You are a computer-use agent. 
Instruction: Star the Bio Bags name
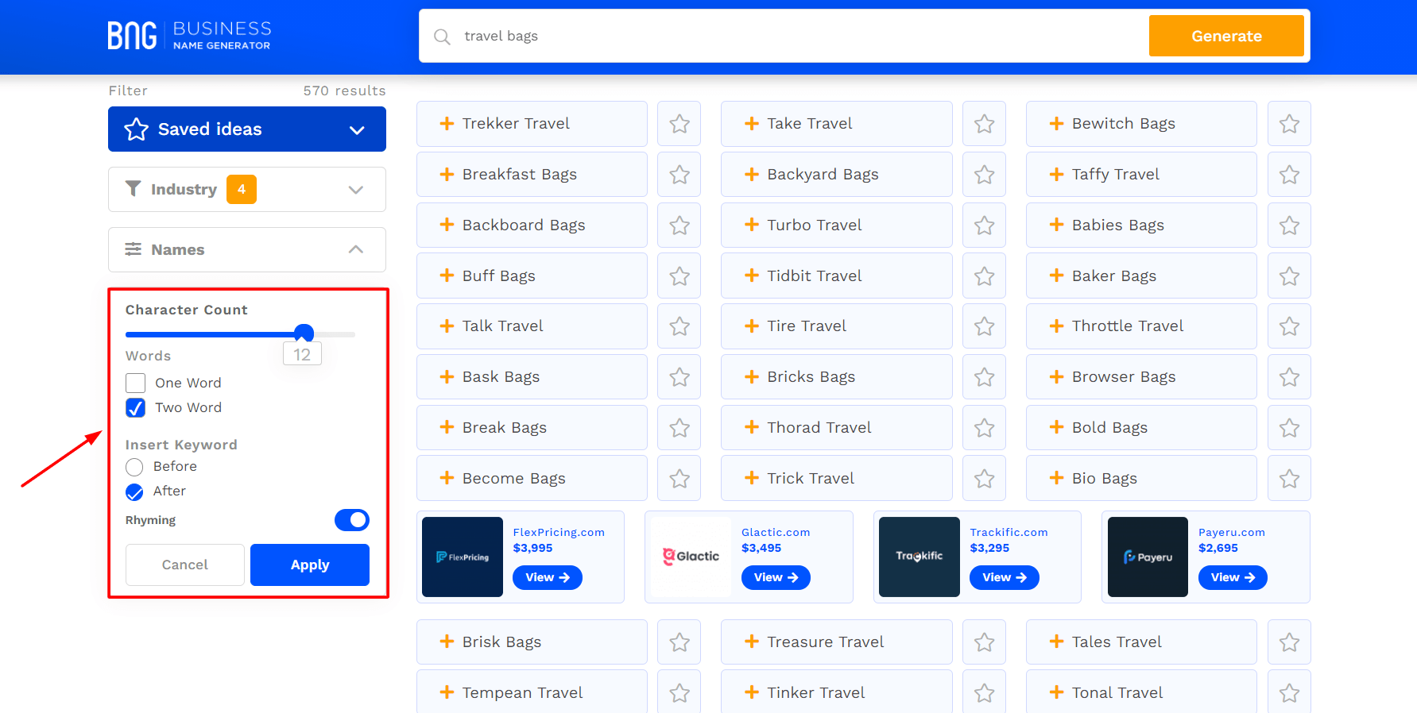coord(1290,479)
